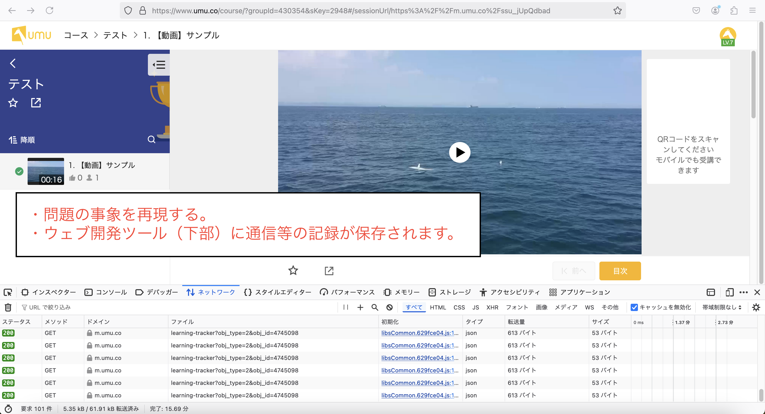
Task: Pause network recording icon
Action: pyautogui.click(x=346, y=307)
